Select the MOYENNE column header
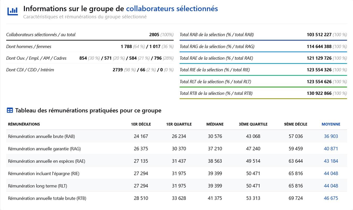Image resolution: width=353 pixels, height=210 pixels. tap(331, 124)
